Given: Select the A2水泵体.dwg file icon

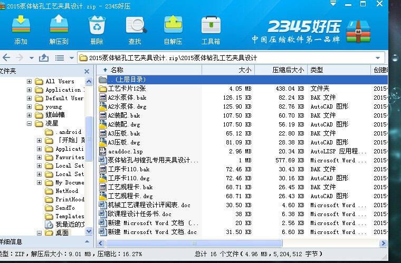Looking at the screenshot, I should point(103,107).
